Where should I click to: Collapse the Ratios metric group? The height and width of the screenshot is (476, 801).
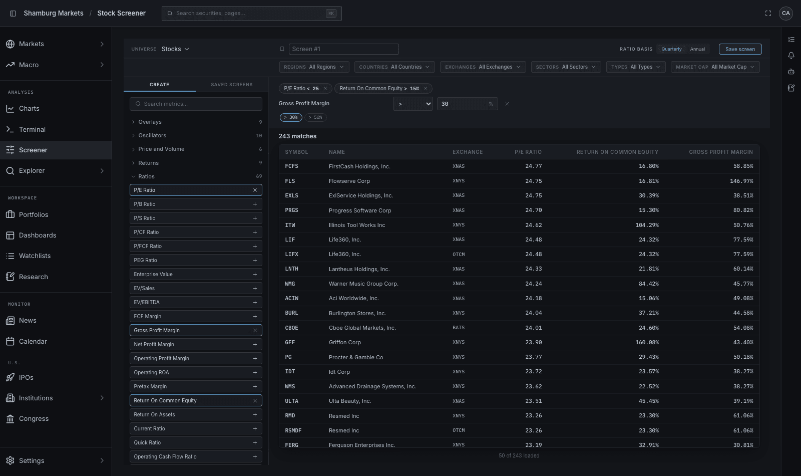point(196,176)
